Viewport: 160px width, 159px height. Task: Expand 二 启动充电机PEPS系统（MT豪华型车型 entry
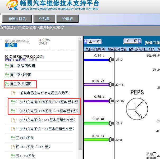47,102
